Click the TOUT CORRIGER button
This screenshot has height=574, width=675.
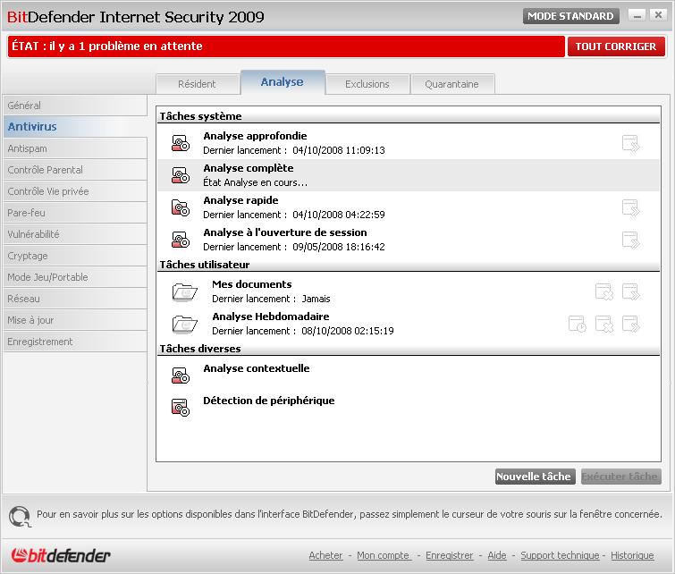[x=616, y=46]
